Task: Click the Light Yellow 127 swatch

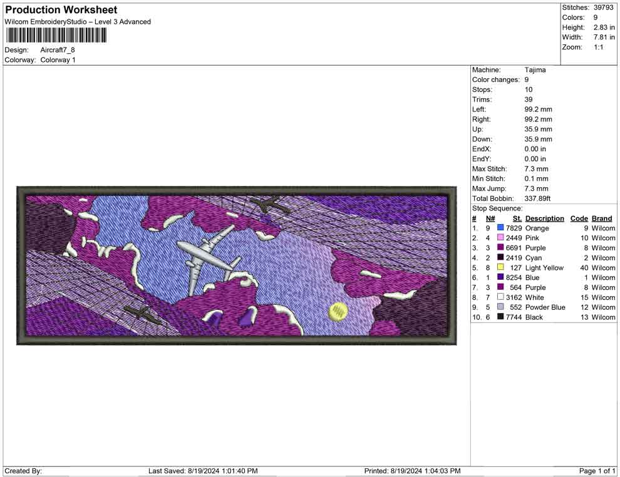Action: [x=500, y=267]
